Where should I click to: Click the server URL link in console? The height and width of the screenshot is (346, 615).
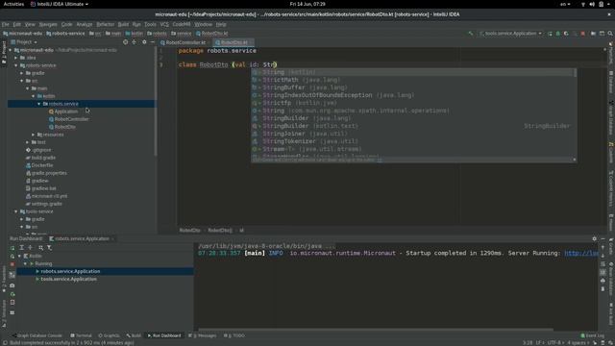pyautogui.click(x=581, y=253)
